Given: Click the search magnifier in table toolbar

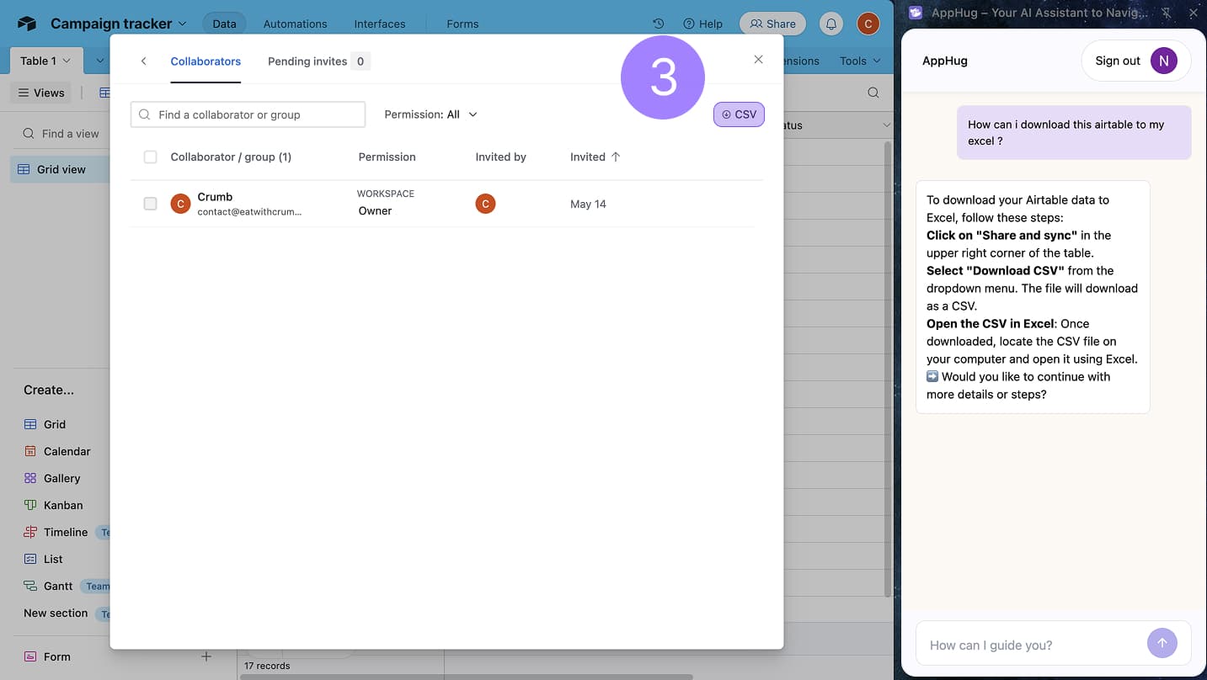Looking at the screenshot, I should 873,93.
